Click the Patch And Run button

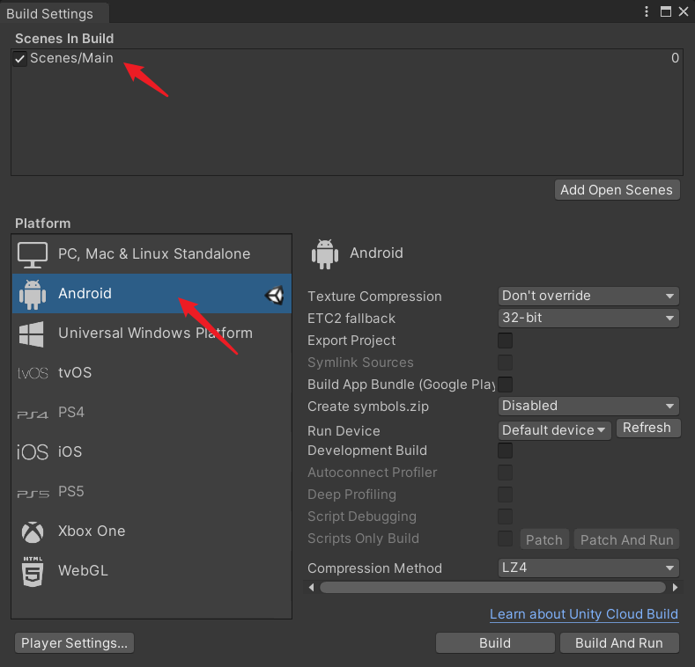tap(626, 540)
